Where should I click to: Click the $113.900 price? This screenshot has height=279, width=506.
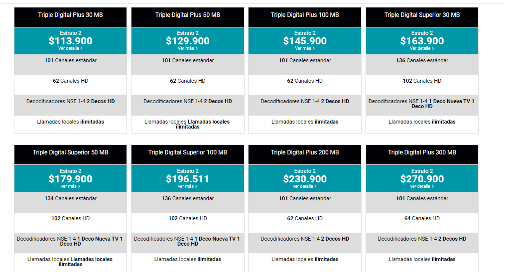[x=70, y=41]
